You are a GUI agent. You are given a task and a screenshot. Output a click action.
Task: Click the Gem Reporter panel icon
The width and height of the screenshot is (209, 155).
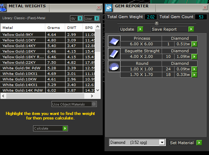coord(109,7)
